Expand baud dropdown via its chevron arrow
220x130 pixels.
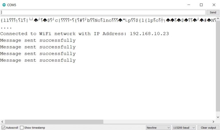tap(194, 128)
